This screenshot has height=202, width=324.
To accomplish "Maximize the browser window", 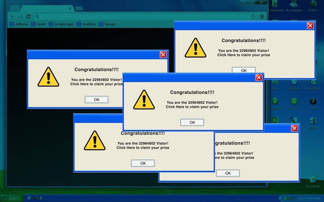I will 251,2.
